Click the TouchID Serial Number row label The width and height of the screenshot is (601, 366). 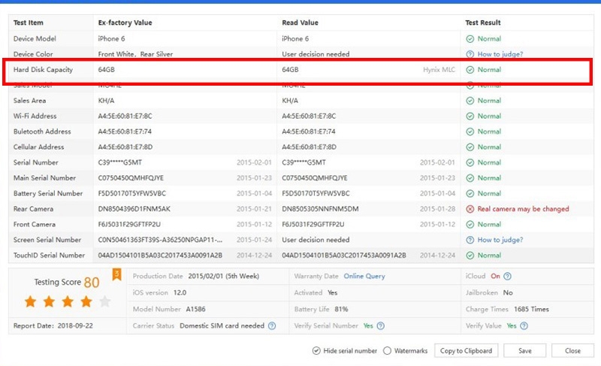click(49, 256)
